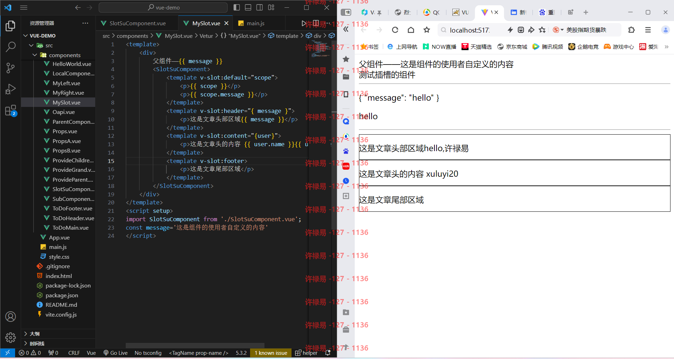Close the active Vite browser tab

tap(496, 12)
